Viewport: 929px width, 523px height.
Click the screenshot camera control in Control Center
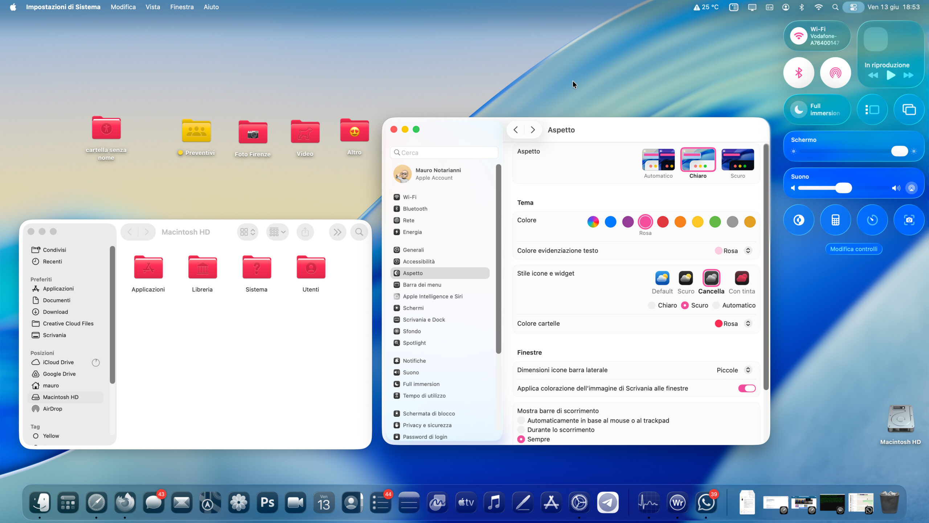pyautogui.click(x=909, y=220)
